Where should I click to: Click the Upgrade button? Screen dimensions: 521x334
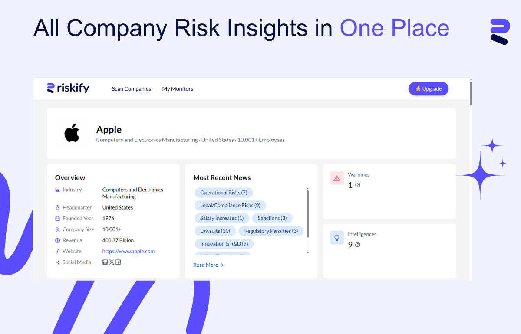coord(428,88)
